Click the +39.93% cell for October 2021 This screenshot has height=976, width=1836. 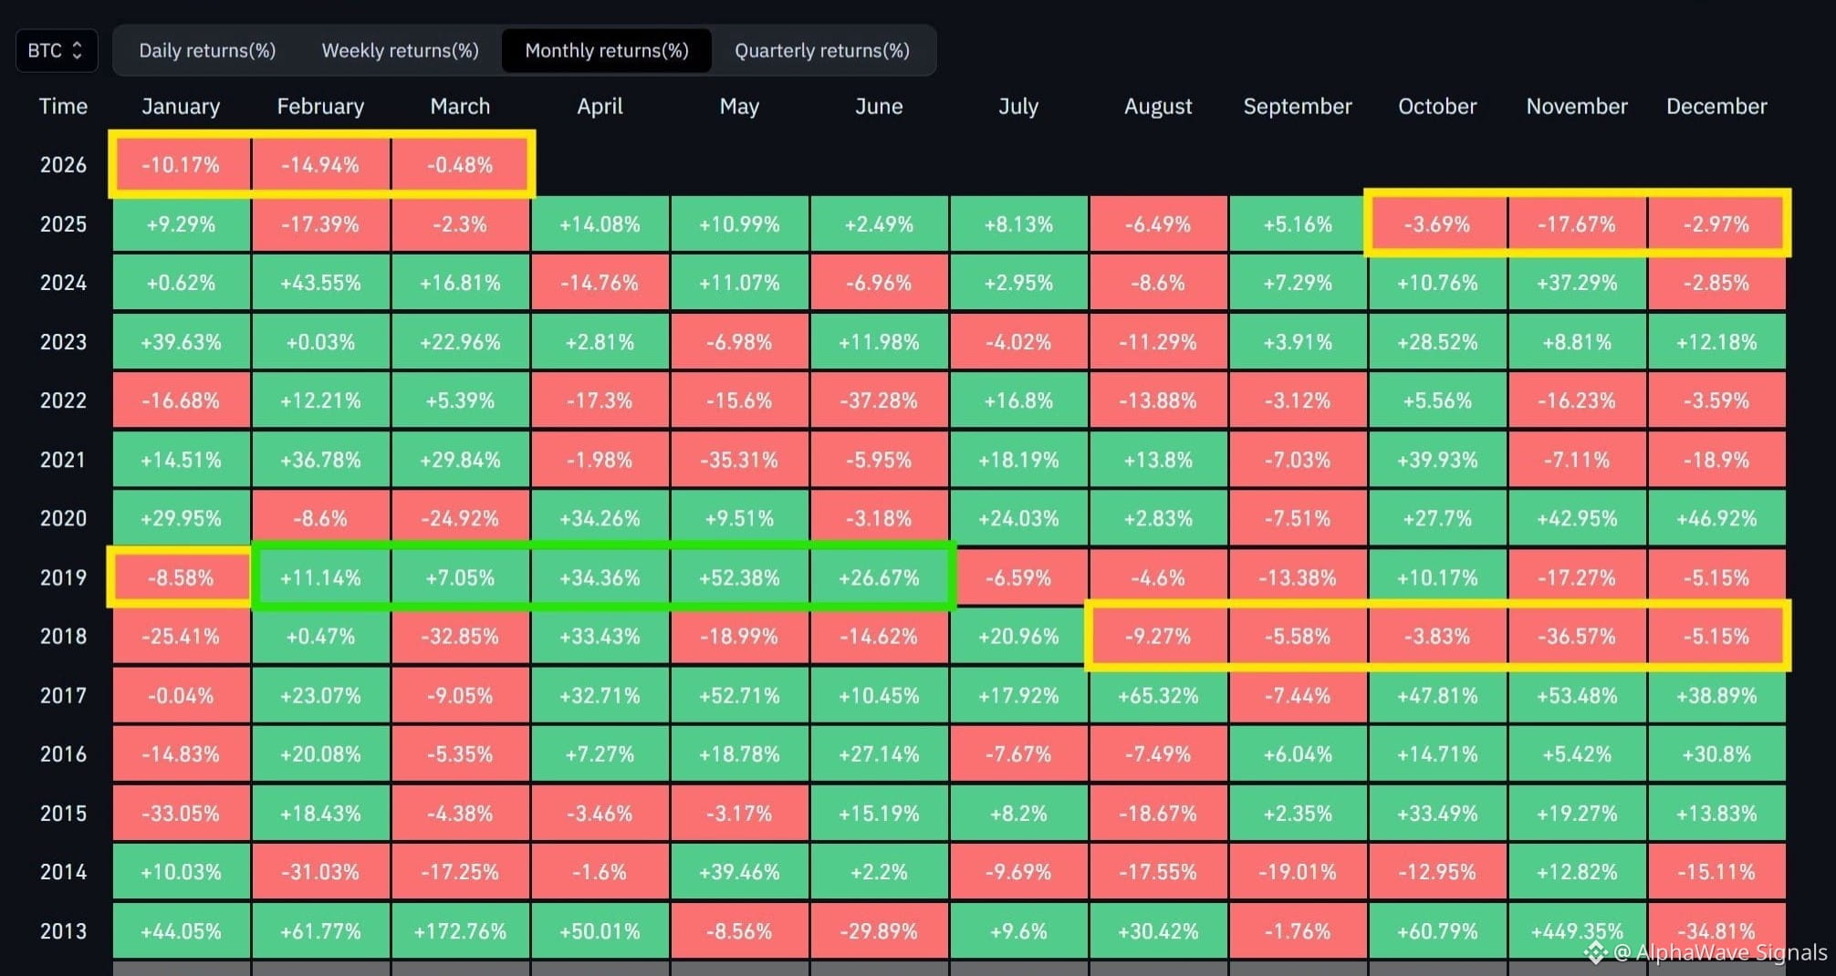coord(1437,460)
